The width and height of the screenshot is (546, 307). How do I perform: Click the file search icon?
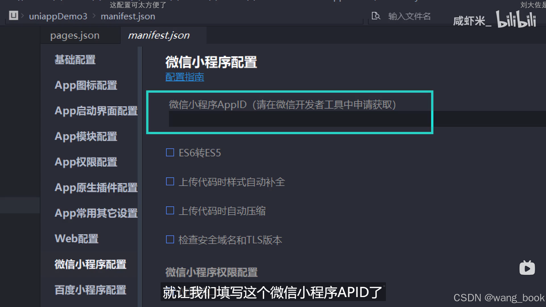(376, 16)
